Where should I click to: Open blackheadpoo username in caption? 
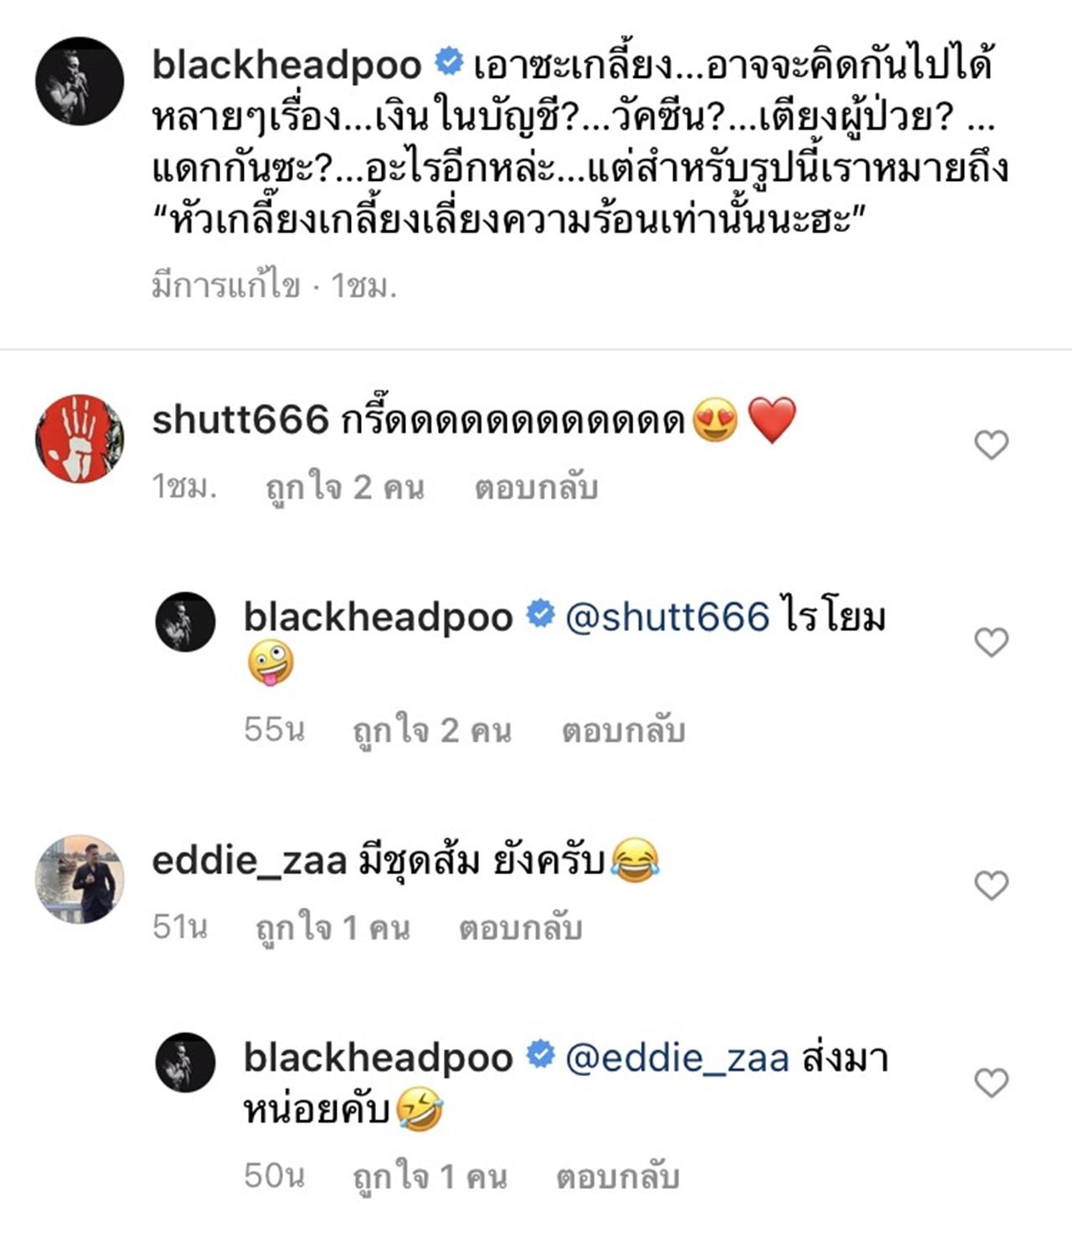286,65
